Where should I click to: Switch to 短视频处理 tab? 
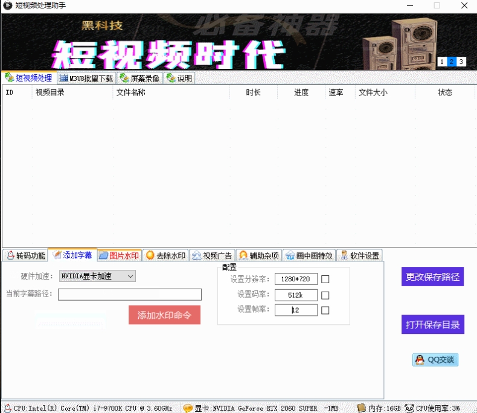28,78
